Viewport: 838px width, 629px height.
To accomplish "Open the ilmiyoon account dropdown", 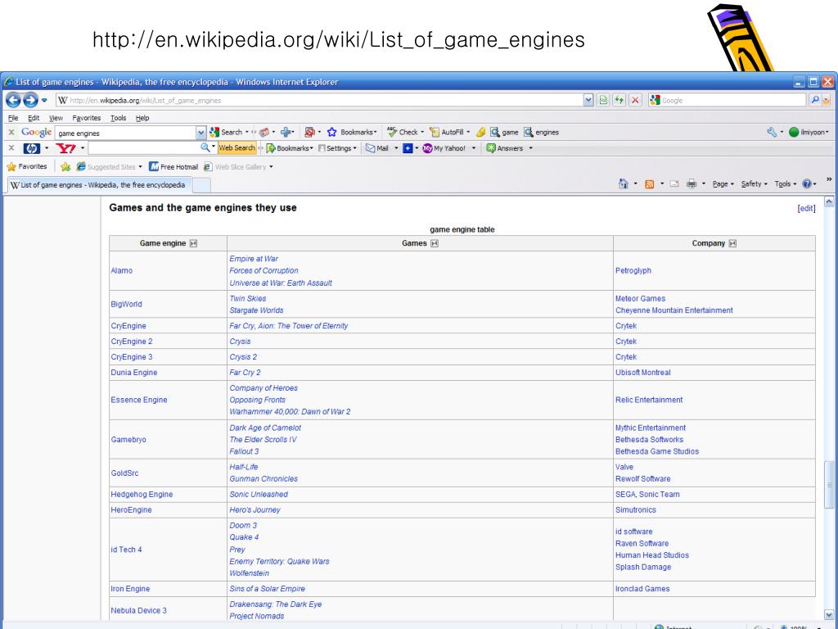I will pyautogui.click(x=809, y=132).
